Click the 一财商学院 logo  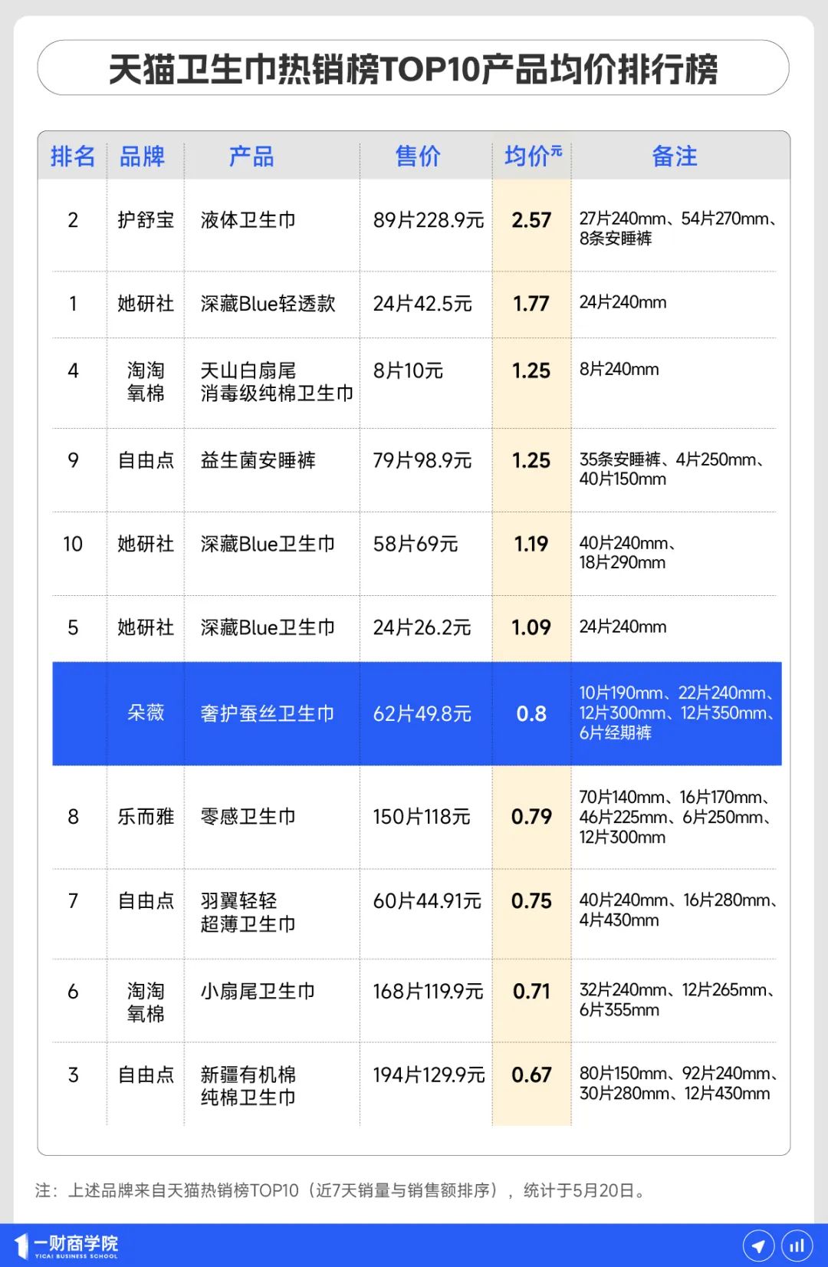pos(67,1246)
